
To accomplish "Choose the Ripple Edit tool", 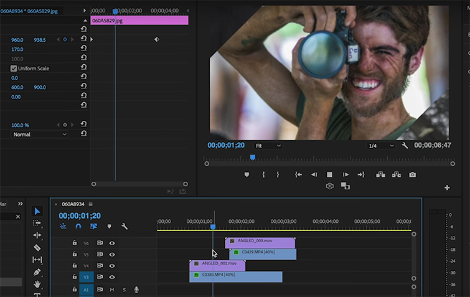I will pyautogui.click(x=37, y=235).
